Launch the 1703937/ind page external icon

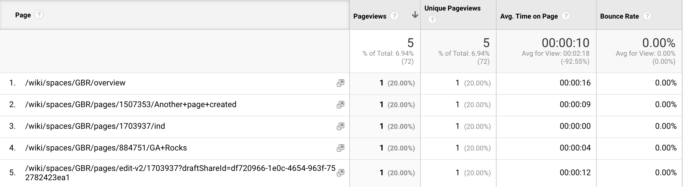340,126
